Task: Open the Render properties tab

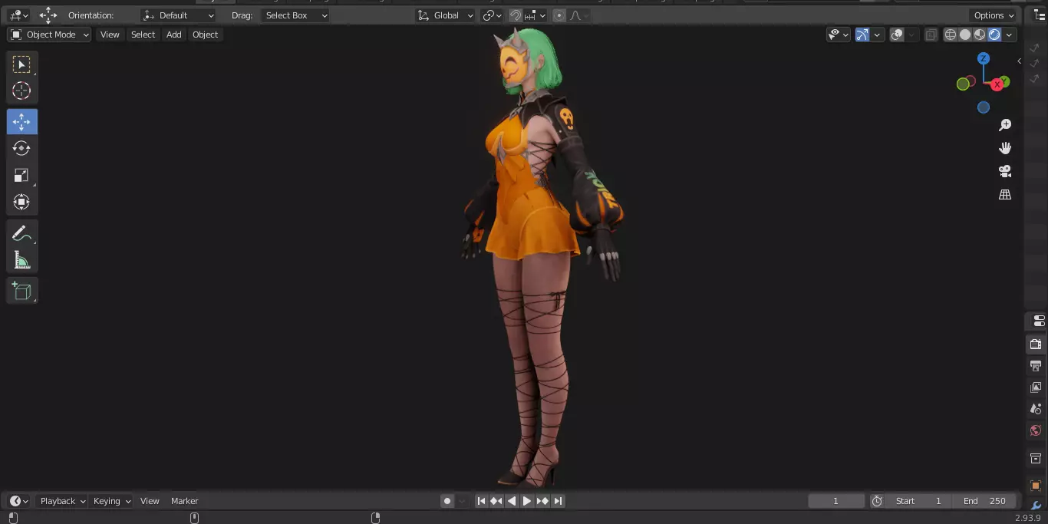Action: click(x=1036, y=344)
